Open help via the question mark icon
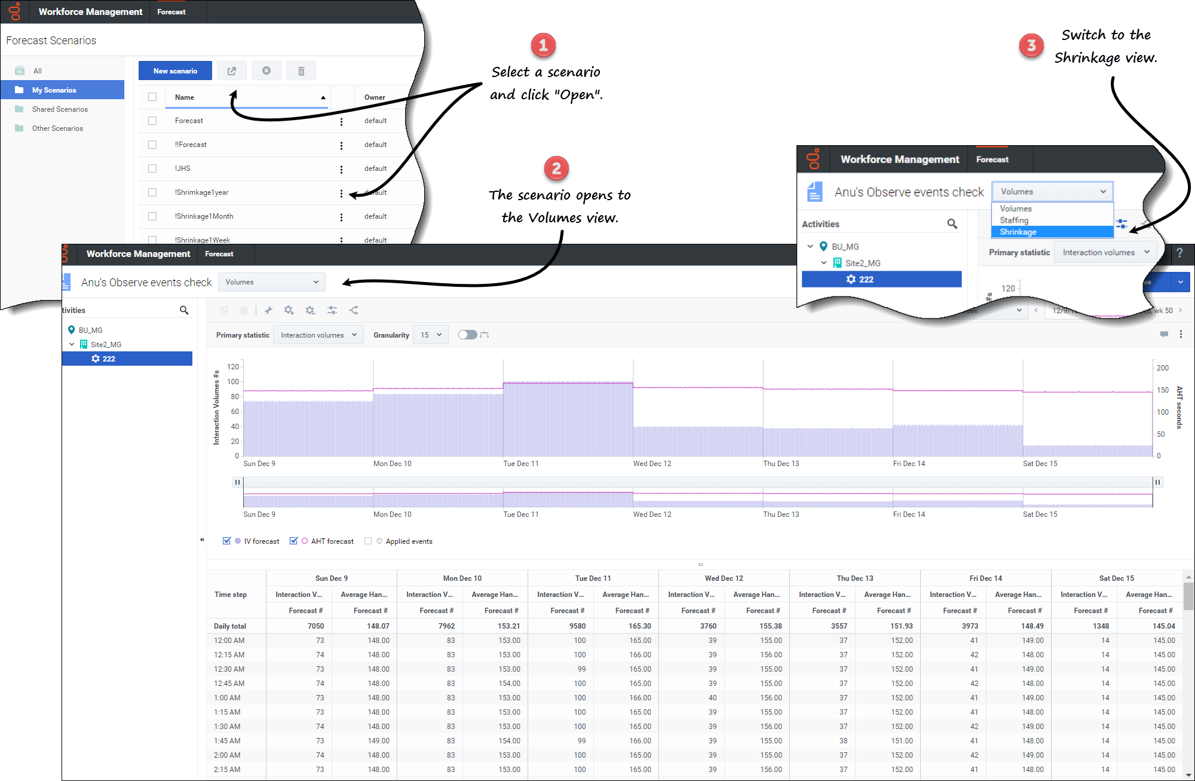This screenshot has height=781, width=1195. click(x=1179, y=253)
